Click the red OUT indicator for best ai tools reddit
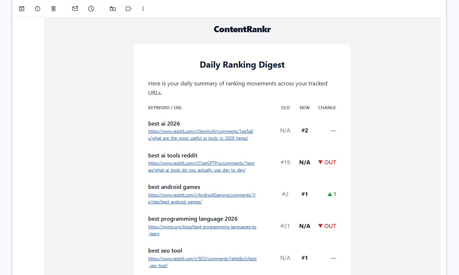 (x=326, y=162)
